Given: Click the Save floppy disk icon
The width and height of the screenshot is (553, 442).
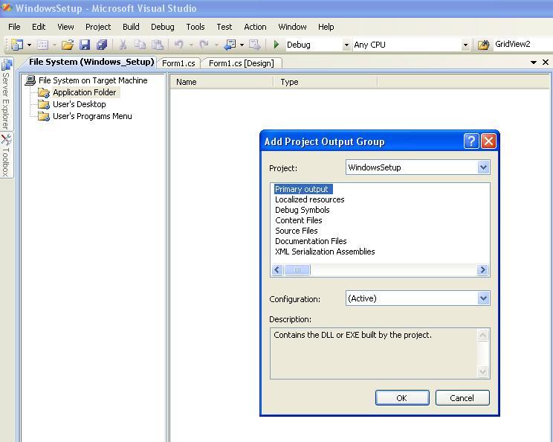Looking at the screenshot, I should (85, 45).
